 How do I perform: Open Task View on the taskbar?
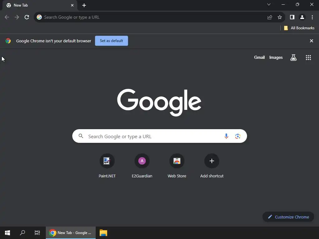(x=37, y=233)
